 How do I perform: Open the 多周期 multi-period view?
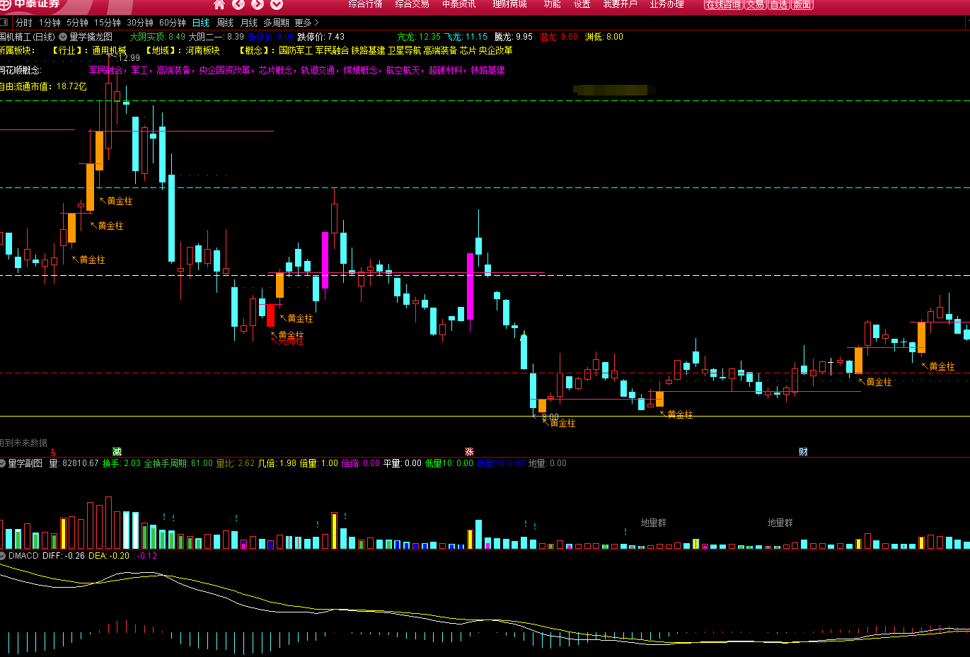click(276, 23)
